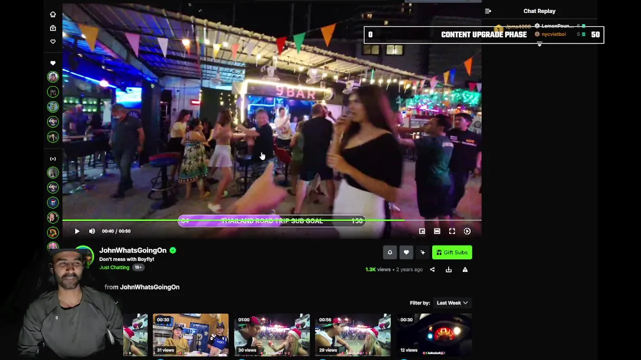
Task: Click nycvietboi in gifter leaderboard
Action: tap(553, 34)
